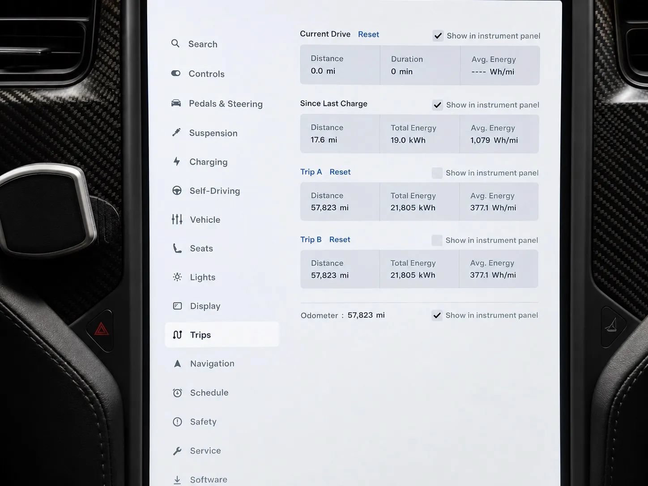Select the Seats menu label
The width and height of the screenshot is (648, 486).
[x=201, y=248]
